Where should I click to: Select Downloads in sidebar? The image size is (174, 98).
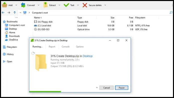click(14, 36)
